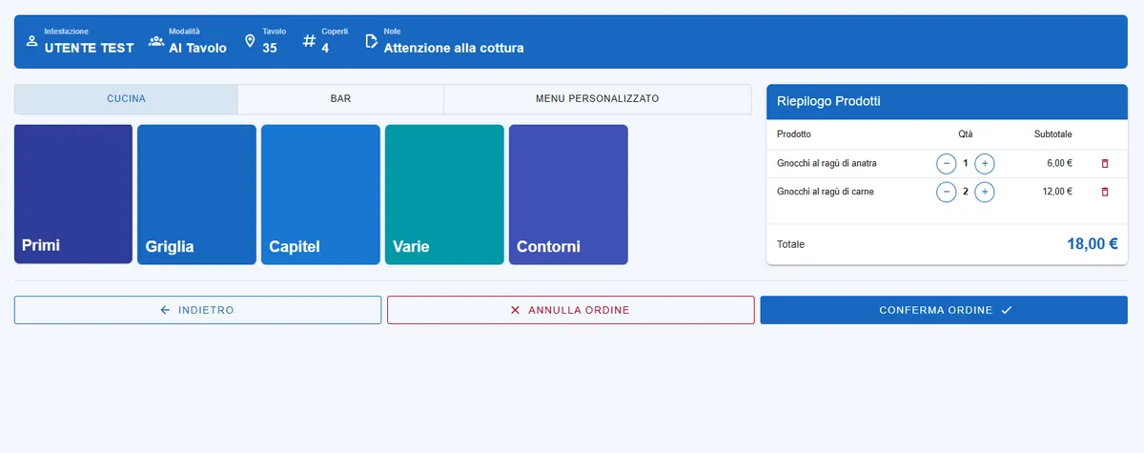
Task: Open the Menu Personalizzato tab
Action: click(x=598, y=99)
